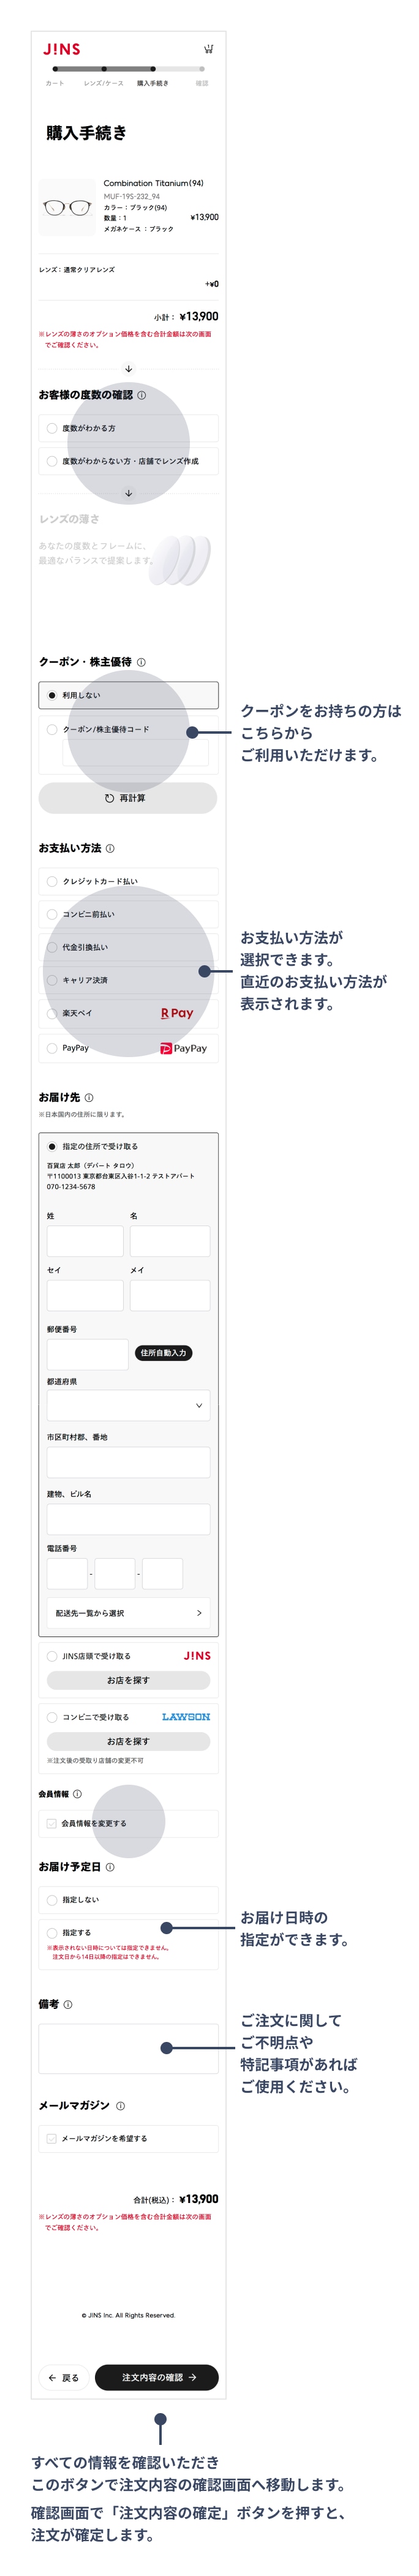
Task: Expand the down arrow below the subtotal
Action: 128,369
